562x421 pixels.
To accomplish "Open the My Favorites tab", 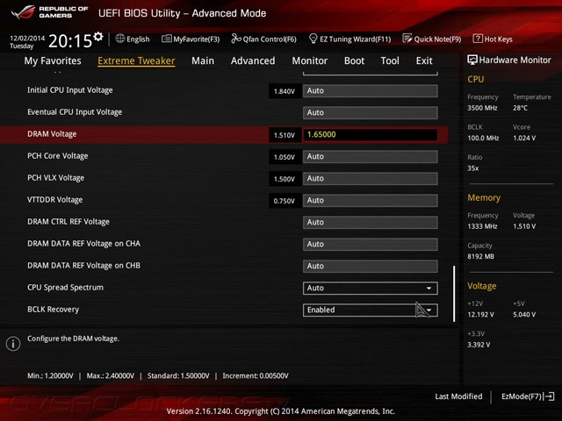I will point(53,61).
